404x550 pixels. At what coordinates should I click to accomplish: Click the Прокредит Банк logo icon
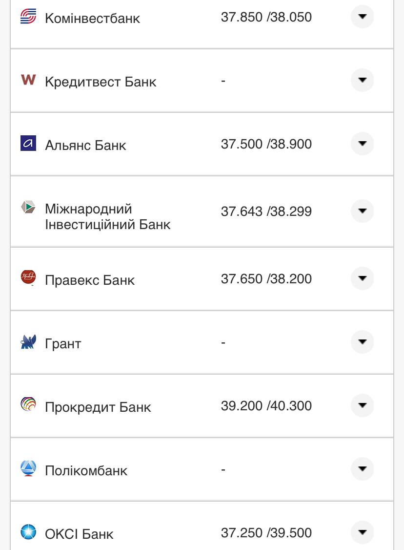(x=28, y=405)
